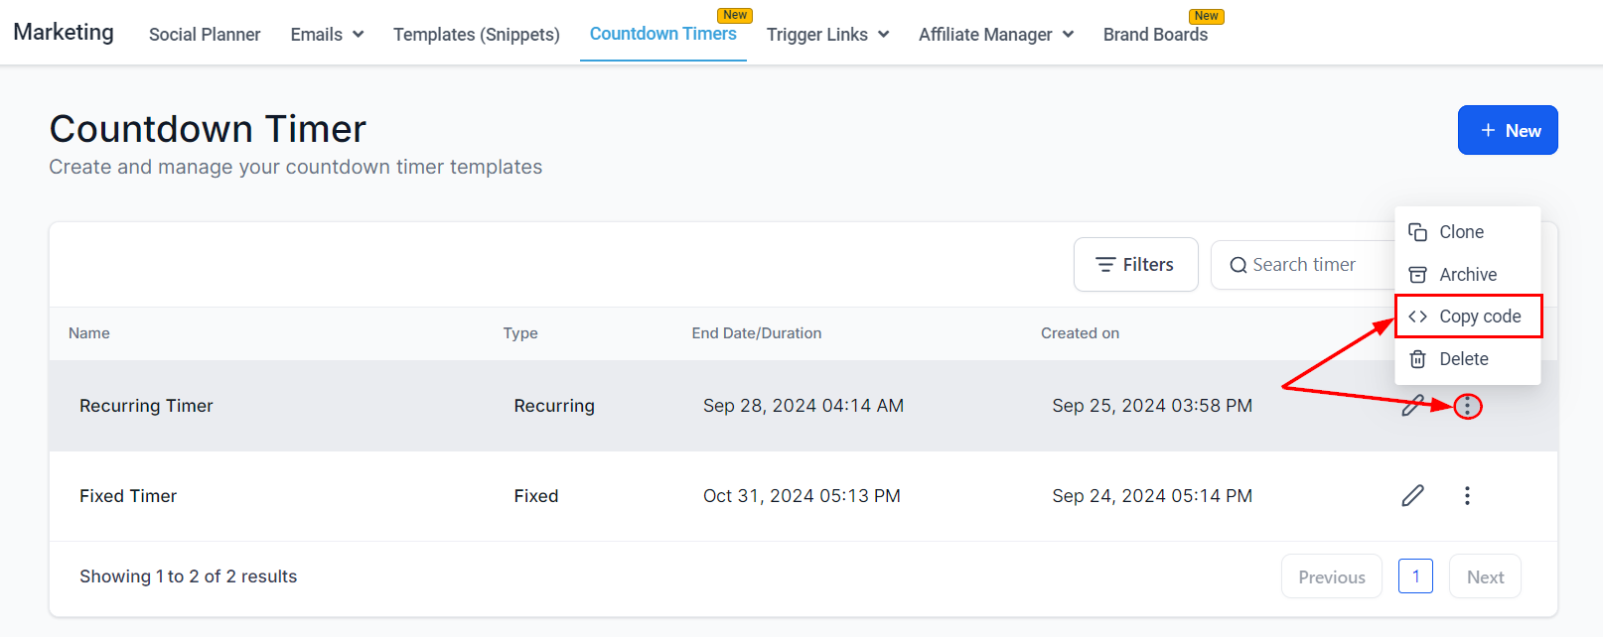Open the three-dot menu for Fixed Timer
1603x637 pixels.
coord(1467,495)
